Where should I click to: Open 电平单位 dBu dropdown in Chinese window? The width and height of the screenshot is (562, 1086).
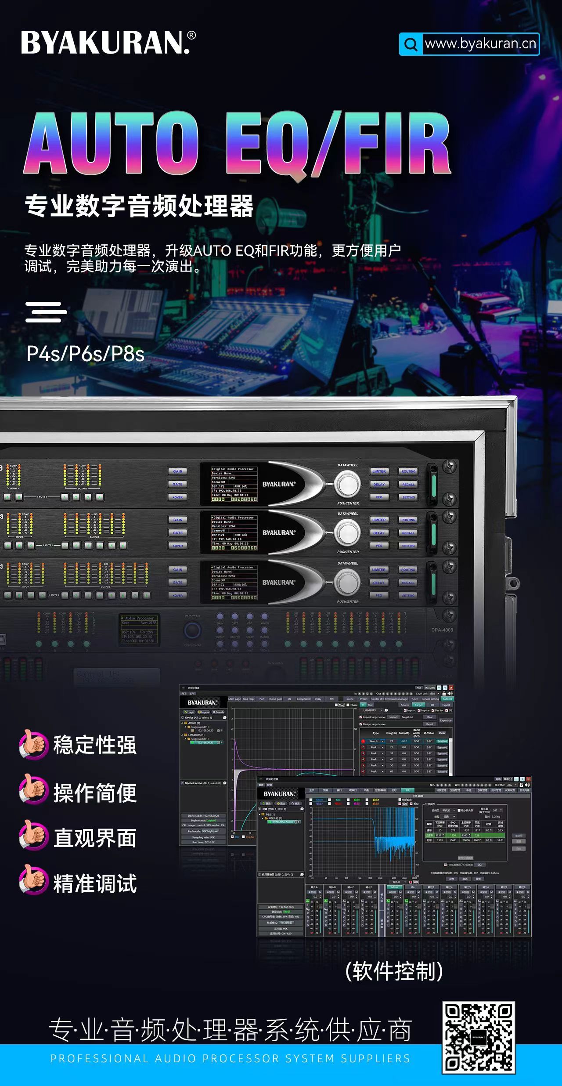[x=512, y=785]
